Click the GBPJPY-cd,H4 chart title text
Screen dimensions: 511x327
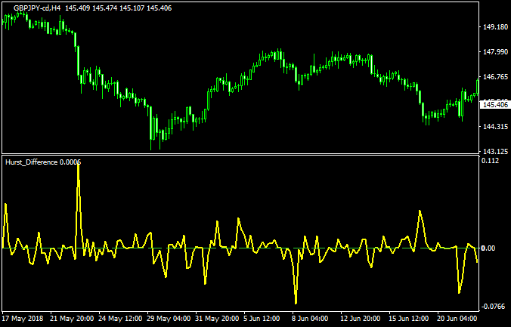(x=37, y=8)
